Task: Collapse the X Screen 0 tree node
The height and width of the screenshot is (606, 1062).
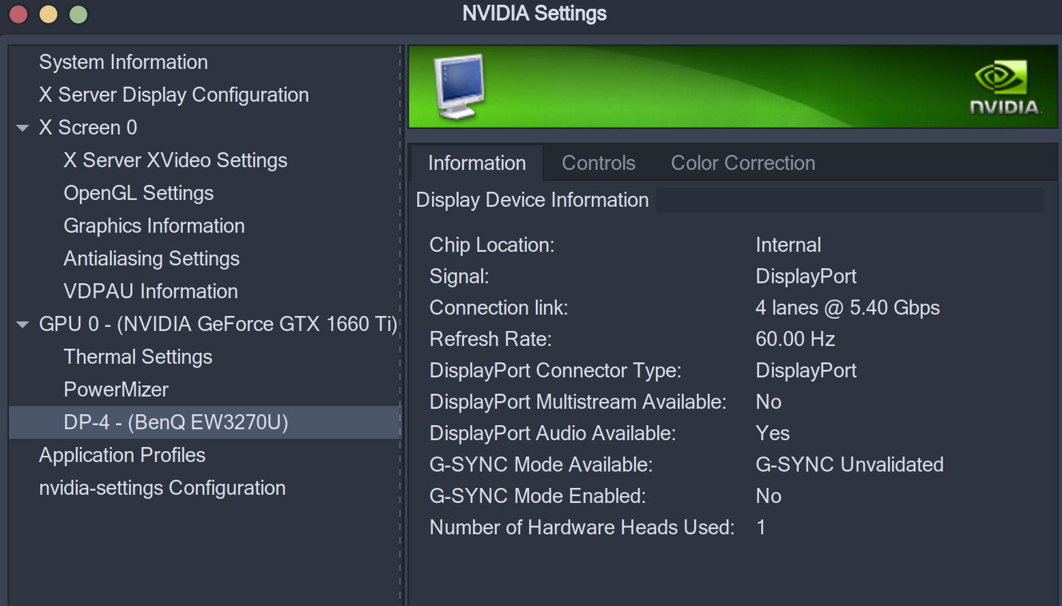Action: [x=23, y=128]
